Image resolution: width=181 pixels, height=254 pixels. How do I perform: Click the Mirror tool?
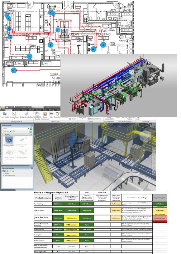[x=72, y=119]
